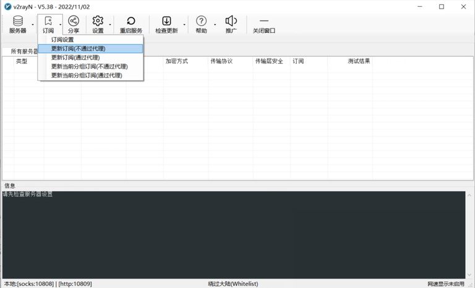Expand the dropdown arrow beside 服务器
Image resolution: width=475 pixels, height=288 pixels.
(32, 25)
